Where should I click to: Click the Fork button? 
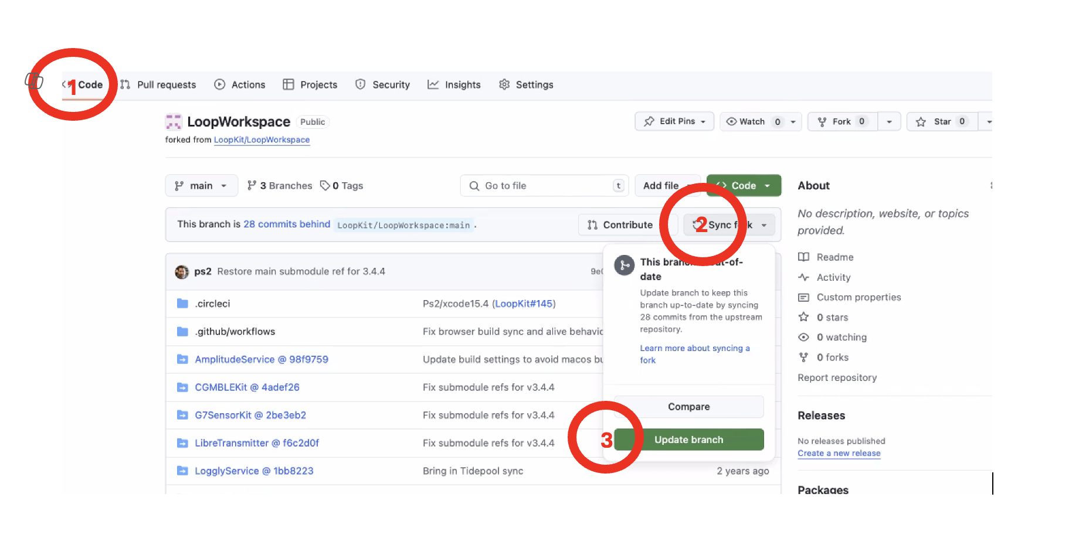(842, 121)
